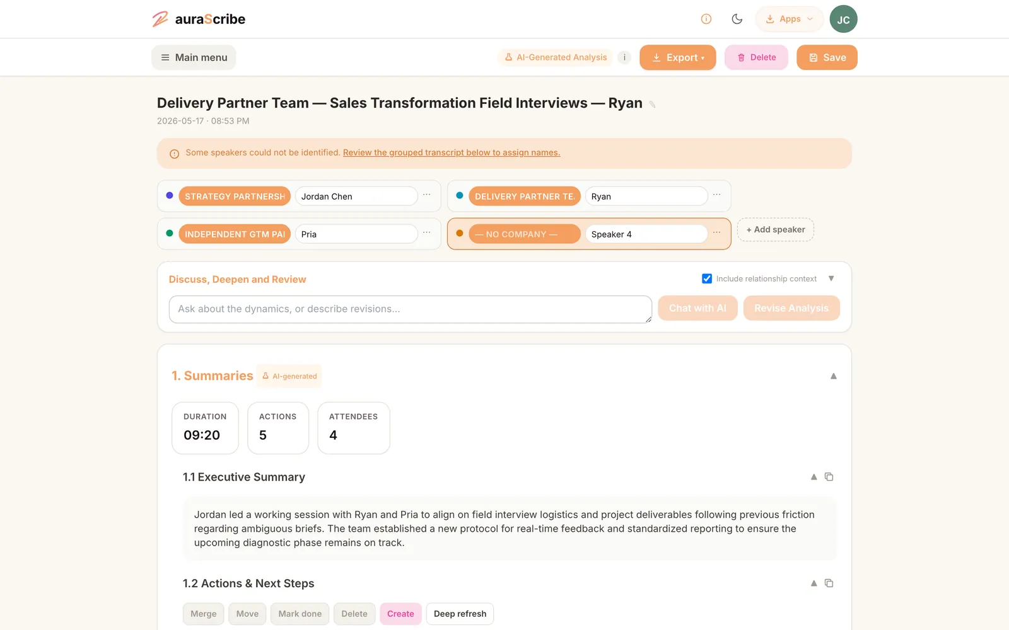Click the green dot for Pria

tap(170, 233)
